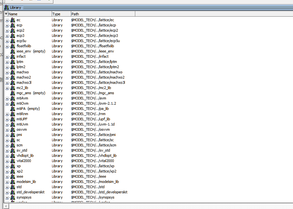Expand the ecp5u library node

(x=7, y=41)
